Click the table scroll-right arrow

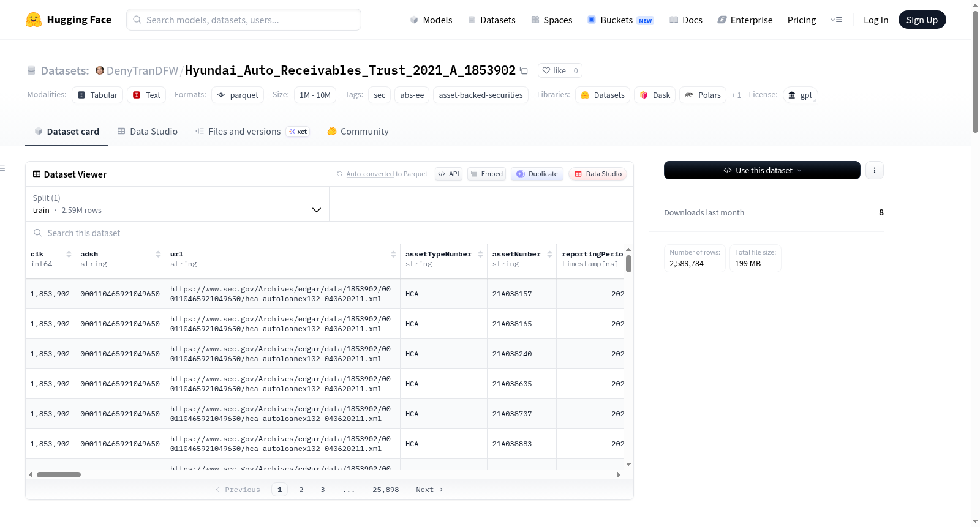pos(619,474)
